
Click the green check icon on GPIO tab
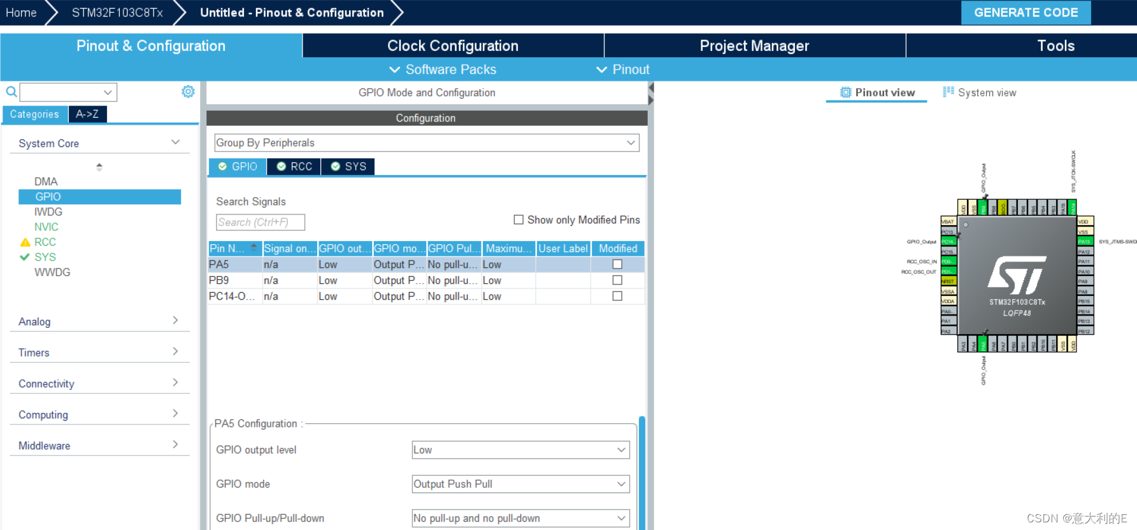point(222,166)
